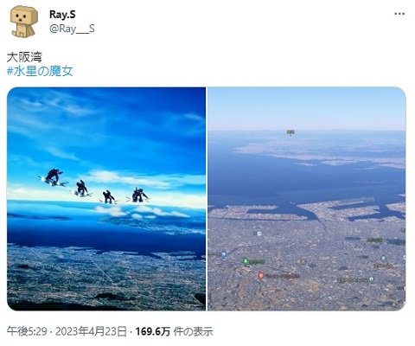Click the blue map pin marker

[224, 254]
